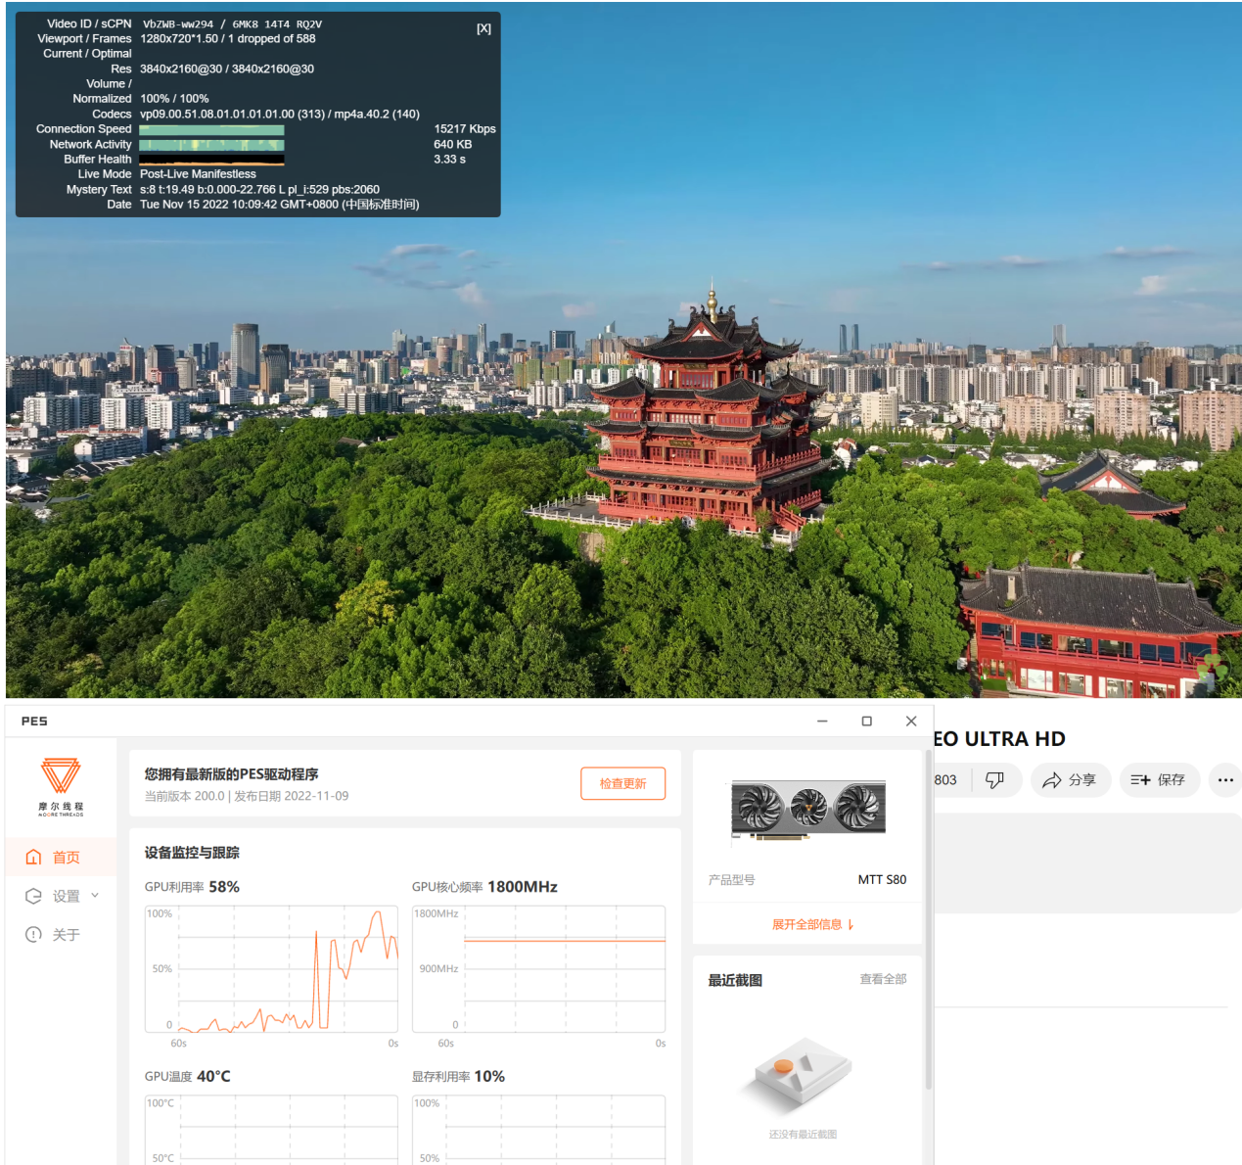Click the MTT S80 graphics card image
Viewport: 1242px width, 1165px height.
tap(807, 809)
